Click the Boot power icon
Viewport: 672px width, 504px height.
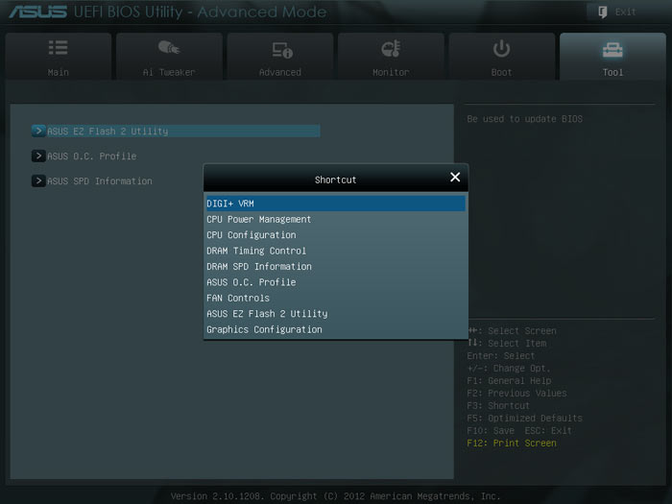[x=501, y=48]
